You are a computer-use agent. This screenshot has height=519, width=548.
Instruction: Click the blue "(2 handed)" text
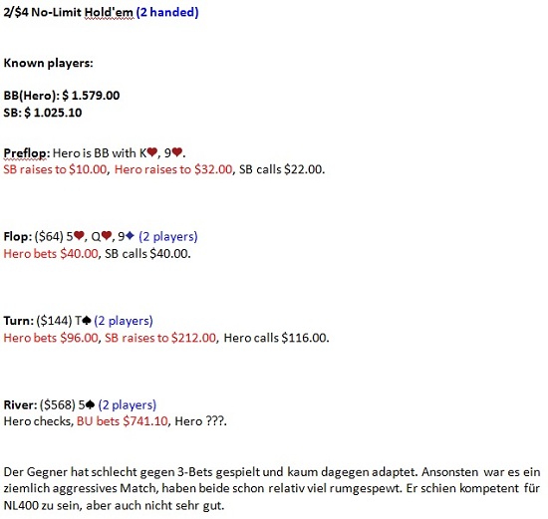coord(167,13)
